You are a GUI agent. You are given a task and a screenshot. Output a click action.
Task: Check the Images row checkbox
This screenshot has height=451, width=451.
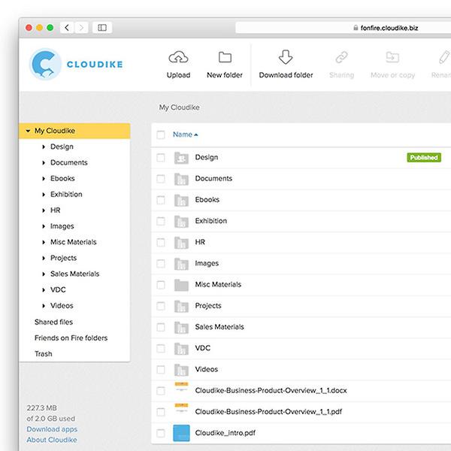(161, 264)
